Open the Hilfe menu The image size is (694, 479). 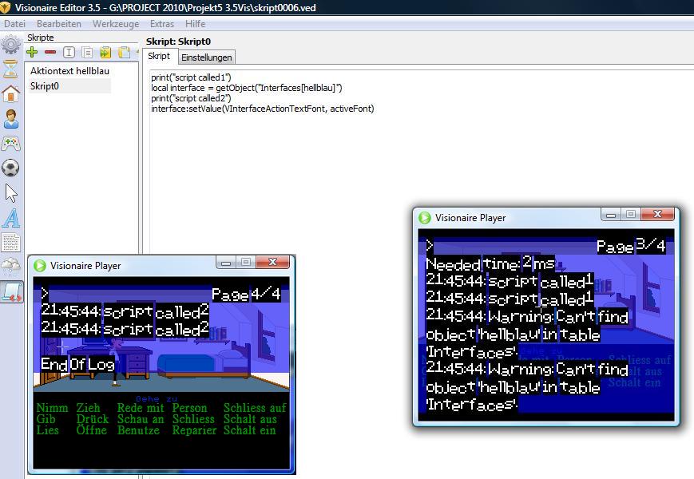195,24
